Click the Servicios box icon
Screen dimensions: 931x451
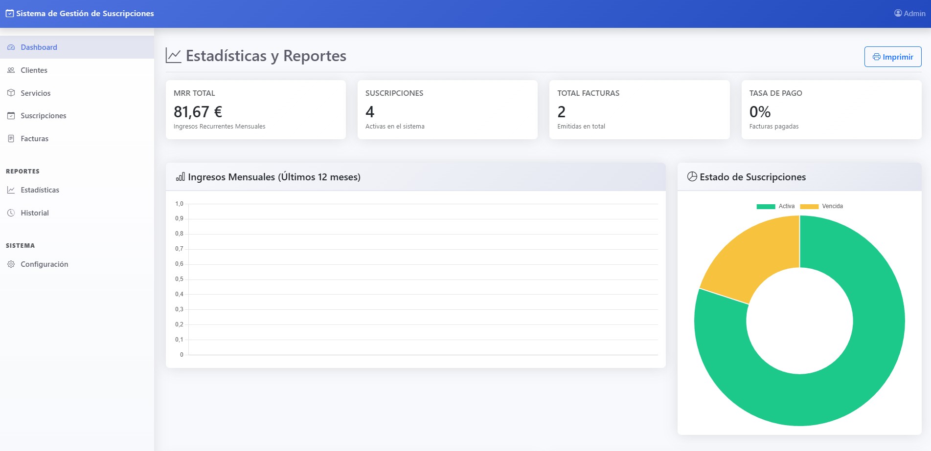click(x=11, y=93)
